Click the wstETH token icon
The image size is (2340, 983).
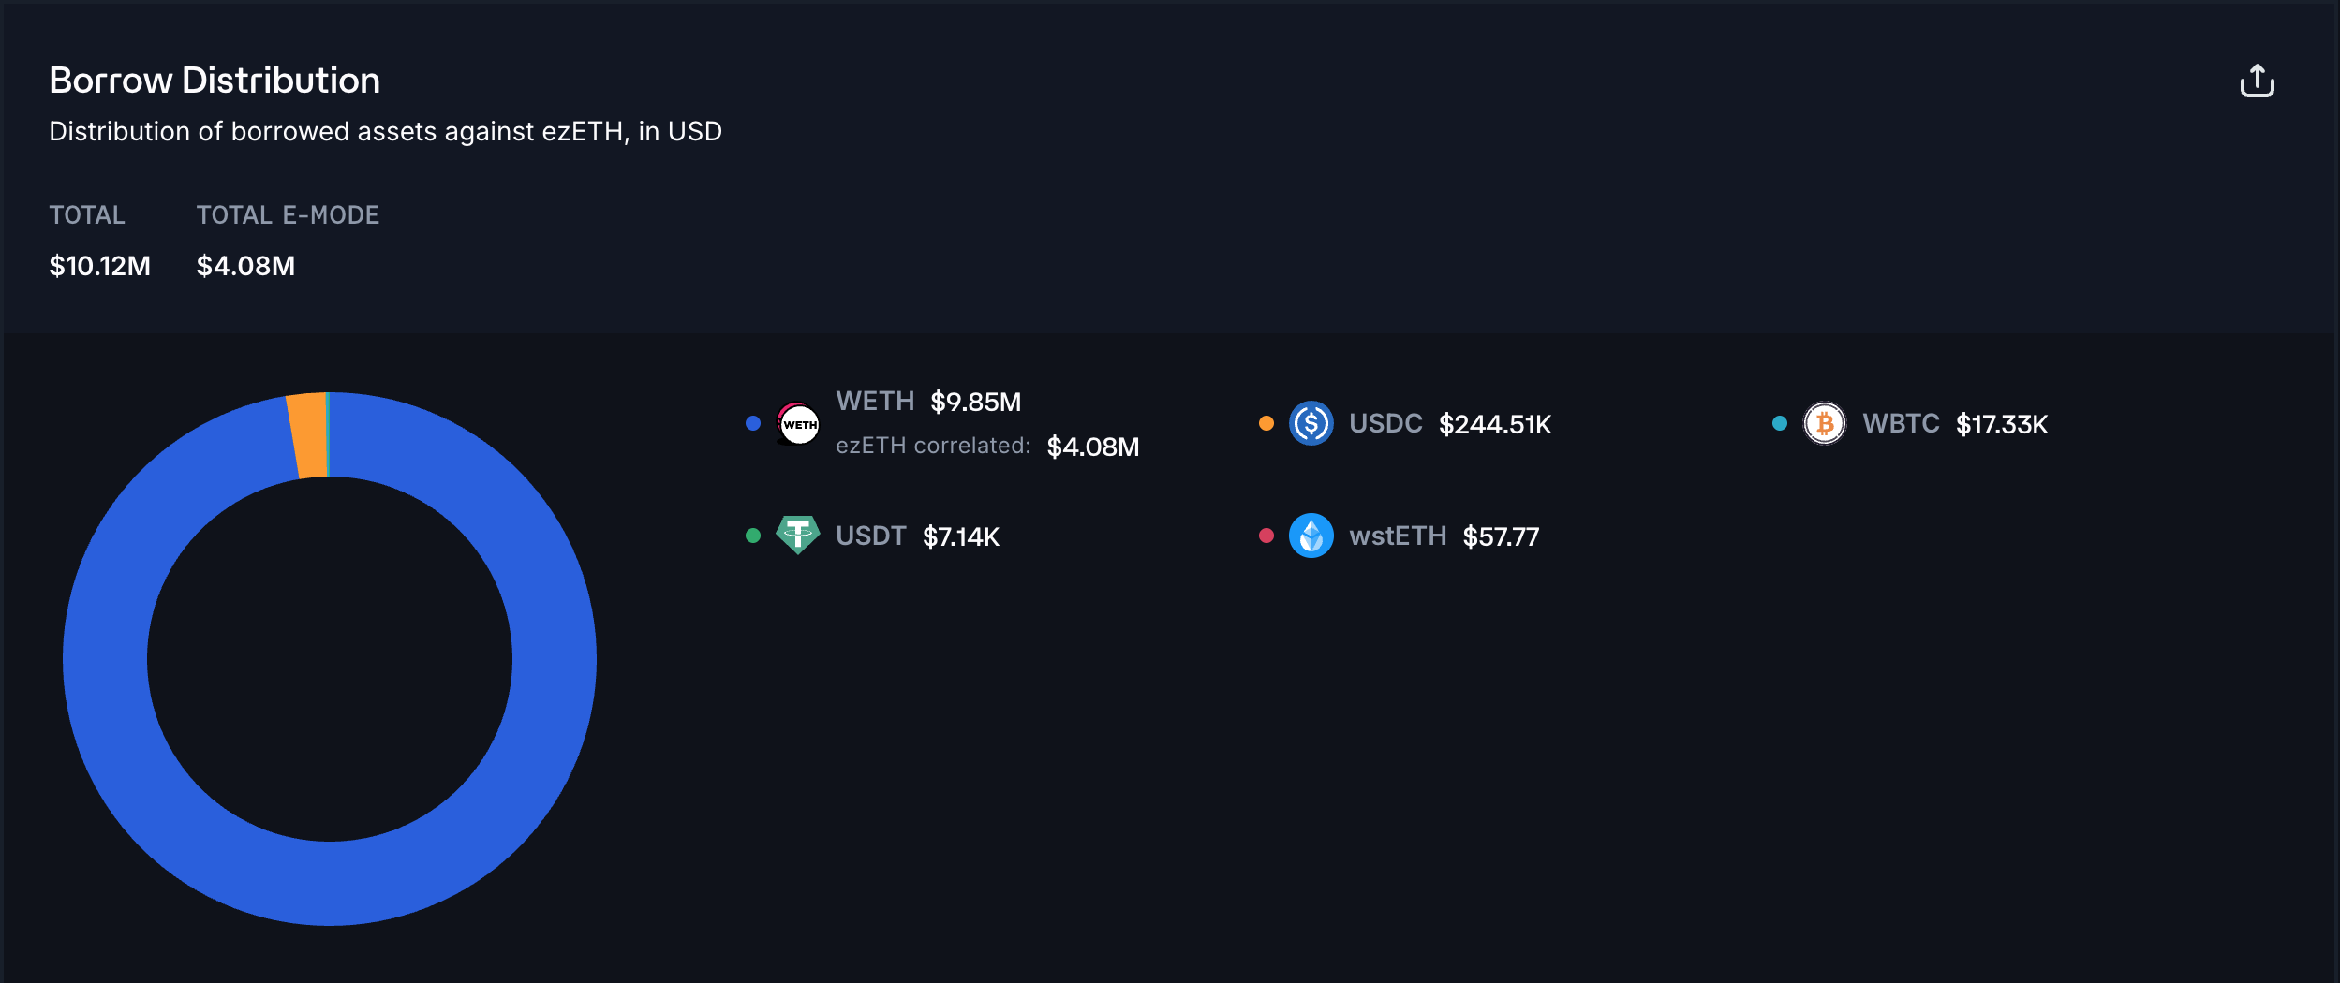(1311, 536)
